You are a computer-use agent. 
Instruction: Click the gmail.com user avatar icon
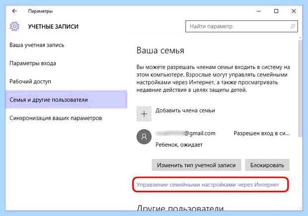(144, 137)
